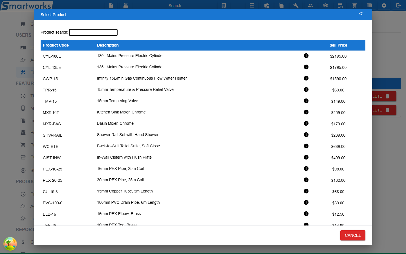Viewport: 406px width, 254px height.
Task: Sort by Sell Price column header
Action: (338, 45)
